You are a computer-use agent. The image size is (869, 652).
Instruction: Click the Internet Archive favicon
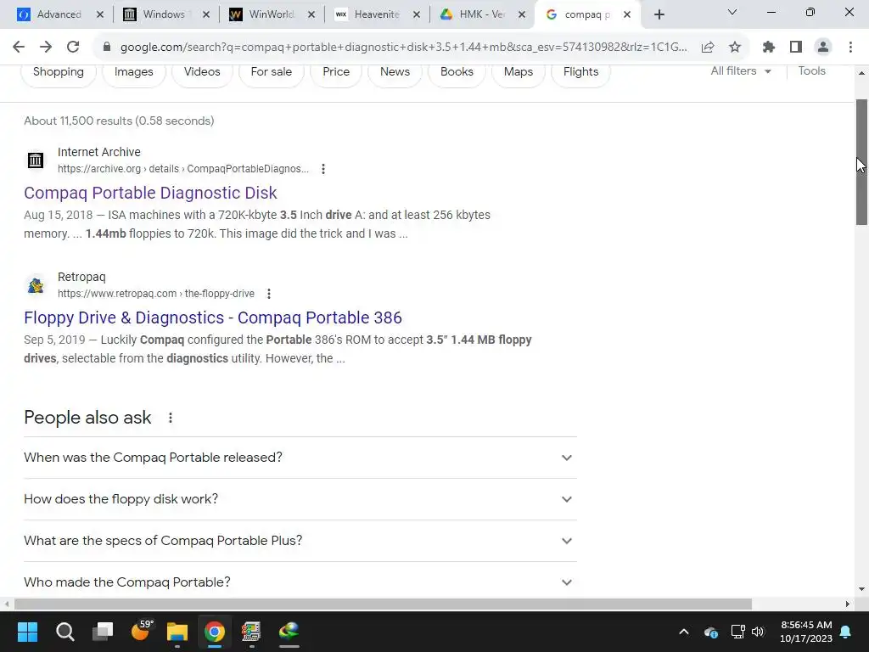tap(36, 160)
